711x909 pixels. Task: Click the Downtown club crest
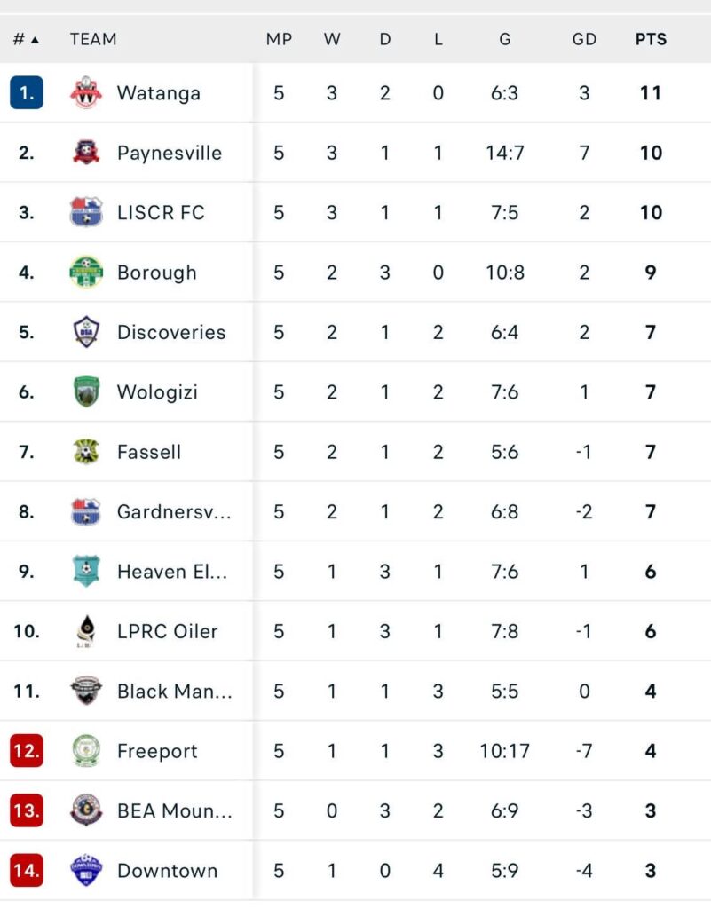coord(86,870)
